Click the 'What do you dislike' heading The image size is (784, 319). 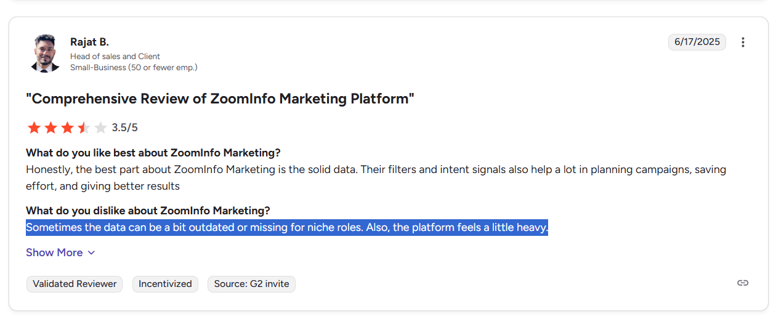tap(148, 211)
